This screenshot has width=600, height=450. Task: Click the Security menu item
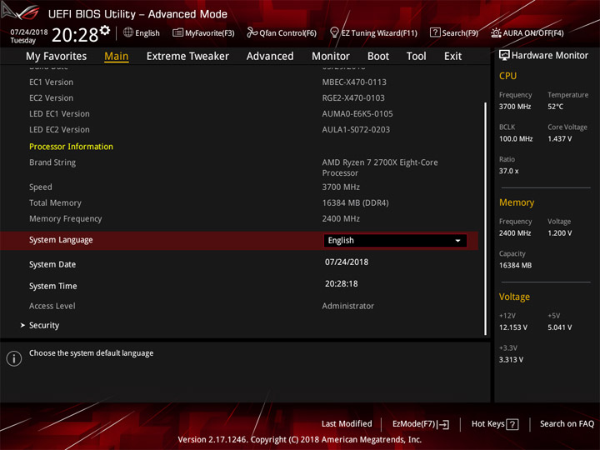[x=44, y=325]
